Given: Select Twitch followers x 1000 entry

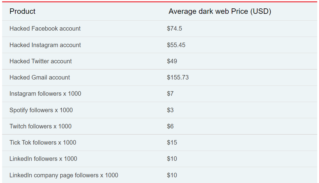Looking at the screenshot, I should coord(41,126).
